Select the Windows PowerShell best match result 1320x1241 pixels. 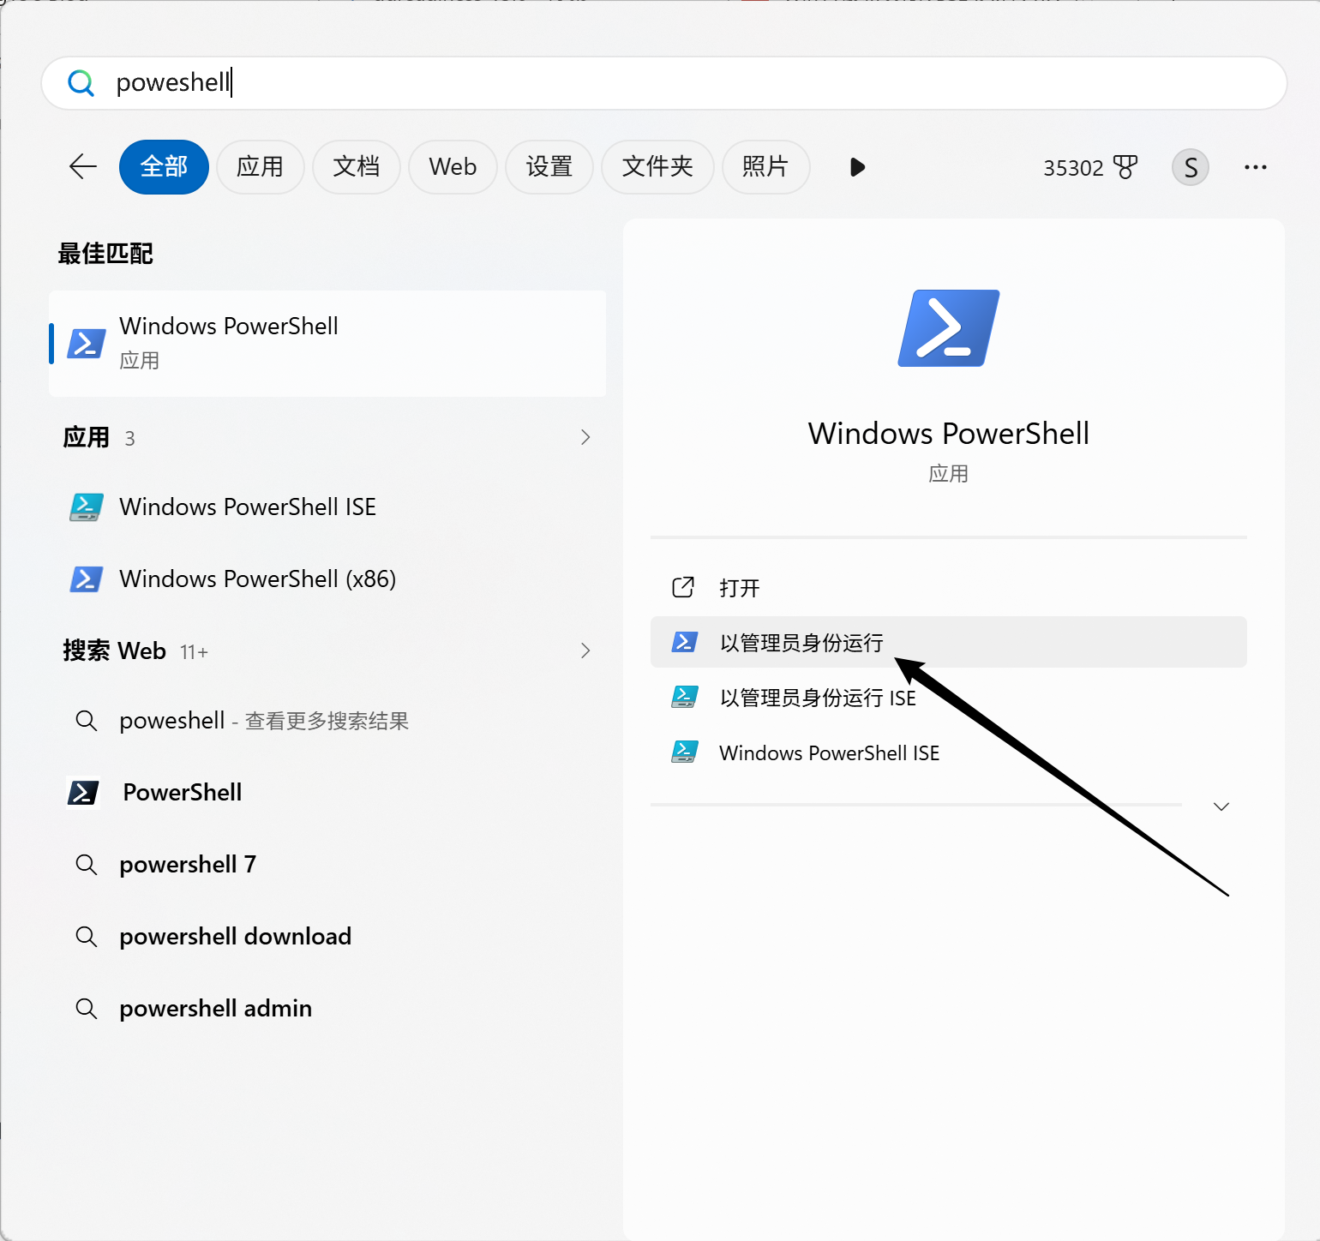pos(327,344)
